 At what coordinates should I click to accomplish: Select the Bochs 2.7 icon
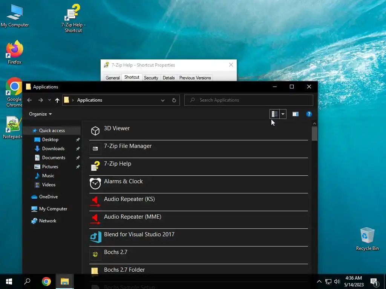pos(95,255)
